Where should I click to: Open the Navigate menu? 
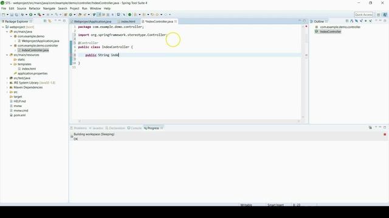pos(49,8)
